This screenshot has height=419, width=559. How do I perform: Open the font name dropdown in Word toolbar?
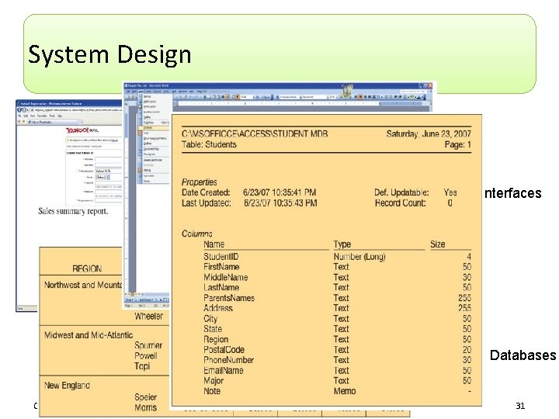315,97
